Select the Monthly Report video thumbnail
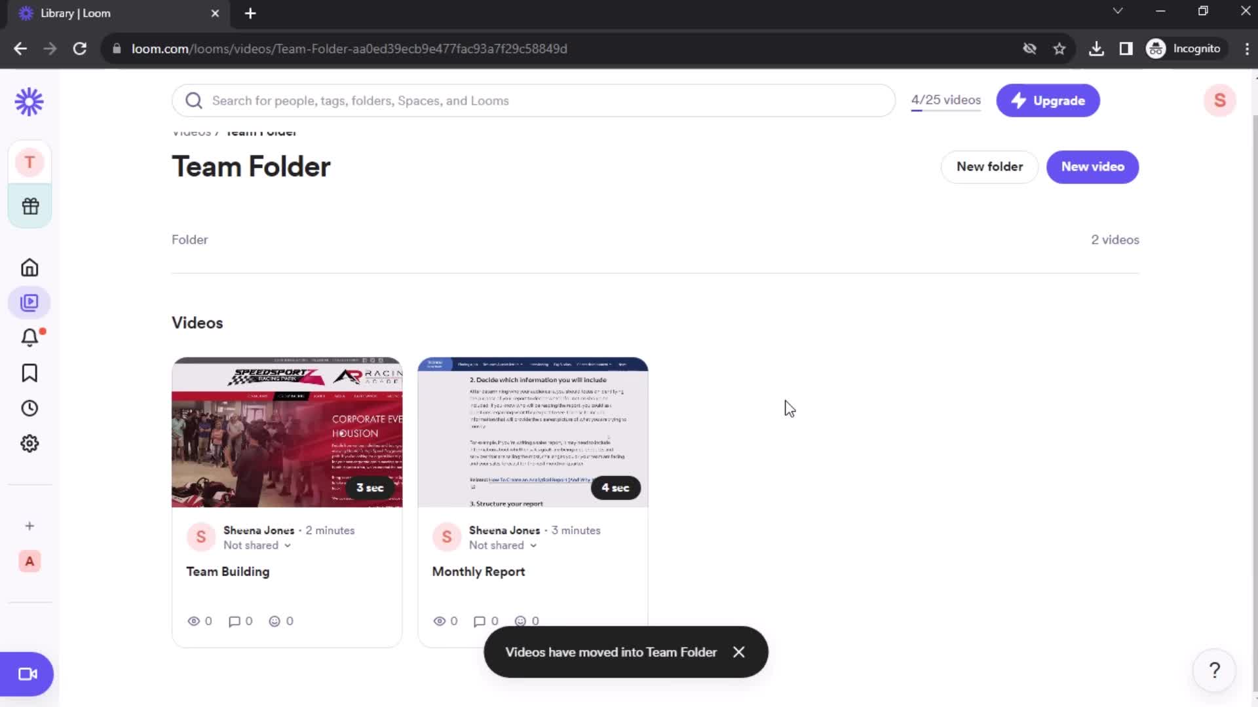1258x707 pixels. 533,431
